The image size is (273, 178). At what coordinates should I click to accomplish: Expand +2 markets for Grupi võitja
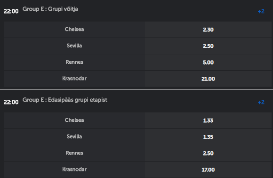coord(261,11)
